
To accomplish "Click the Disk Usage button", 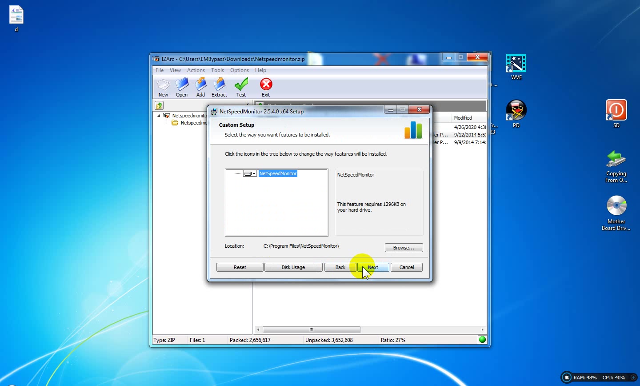I will (293, 267).
